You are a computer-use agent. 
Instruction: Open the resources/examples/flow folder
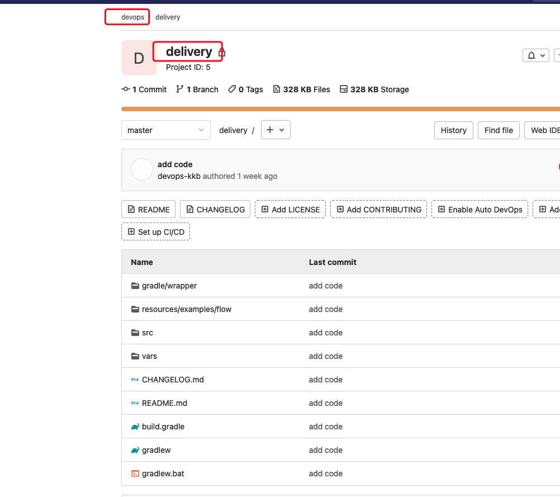(187, 309)
